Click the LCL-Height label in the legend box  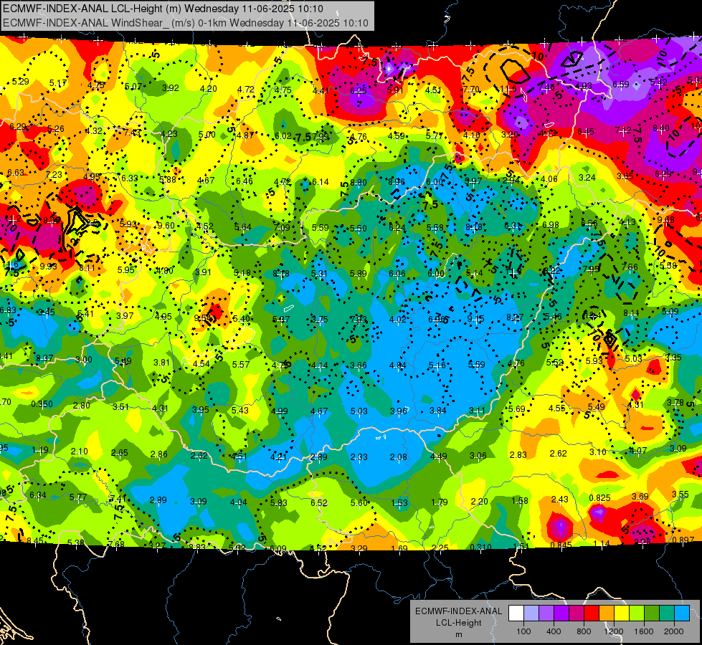(458, 623)
